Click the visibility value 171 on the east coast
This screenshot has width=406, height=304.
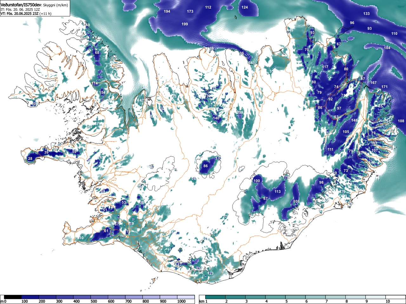click(384, 87)
